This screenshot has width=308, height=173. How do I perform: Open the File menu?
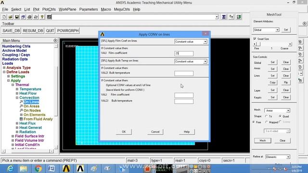coord(5,9)
